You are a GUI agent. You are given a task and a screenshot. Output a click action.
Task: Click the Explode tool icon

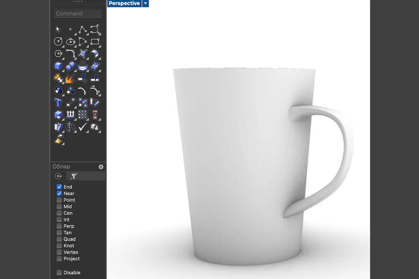tap(70, 78)
